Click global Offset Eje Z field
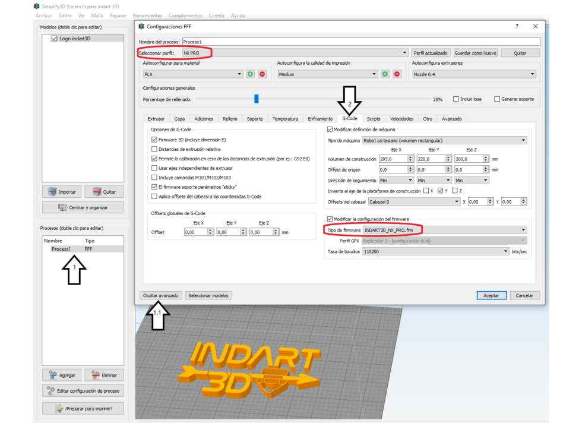Image resolution: width=582 pixels, height=423 pixels. pos(261,232)
